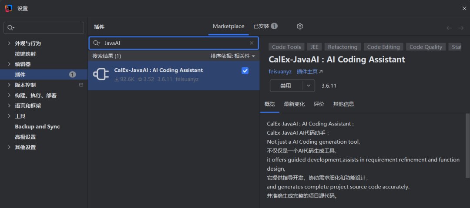
Task: Click the plugin update count badge in sidebar
Action: (x=73, y=75)
